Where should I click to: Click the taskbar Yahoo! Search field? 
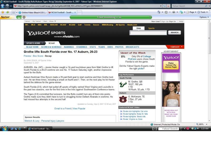169,129
